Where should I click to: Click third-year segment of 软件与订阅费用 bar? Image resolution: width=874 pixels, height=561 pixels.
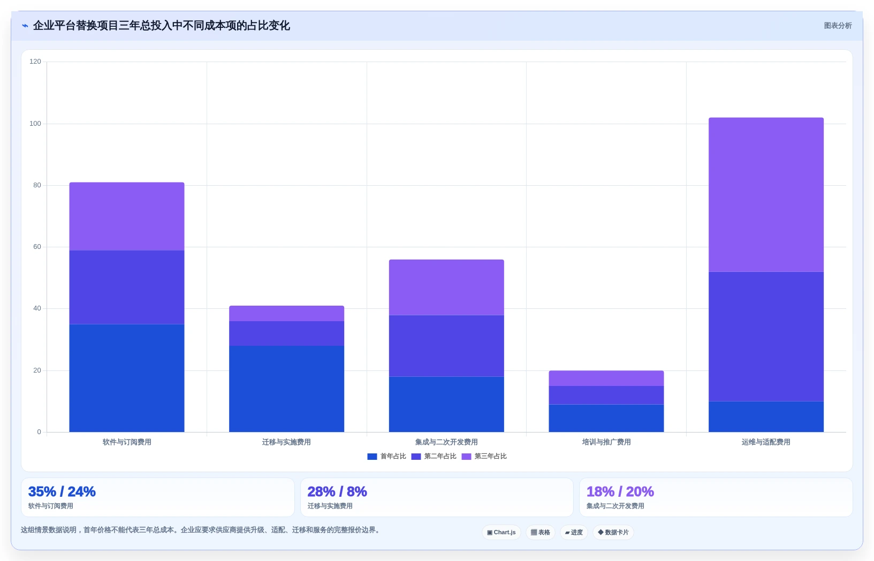click(x=127, y=216)
